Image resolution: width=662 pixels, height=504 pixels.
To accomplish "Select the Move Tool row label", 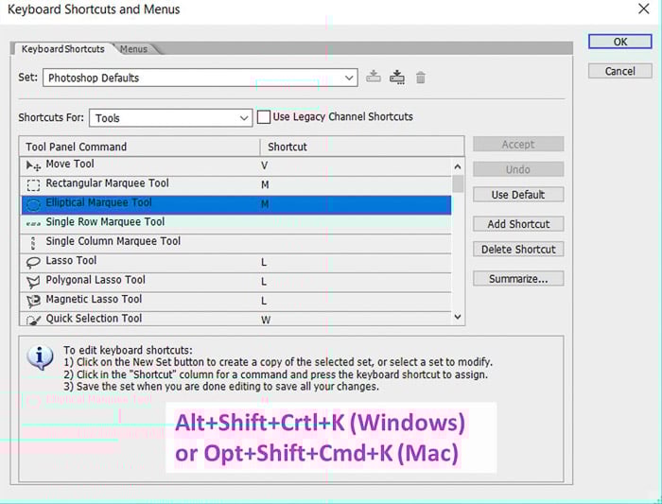I will (x=70, y=164).
